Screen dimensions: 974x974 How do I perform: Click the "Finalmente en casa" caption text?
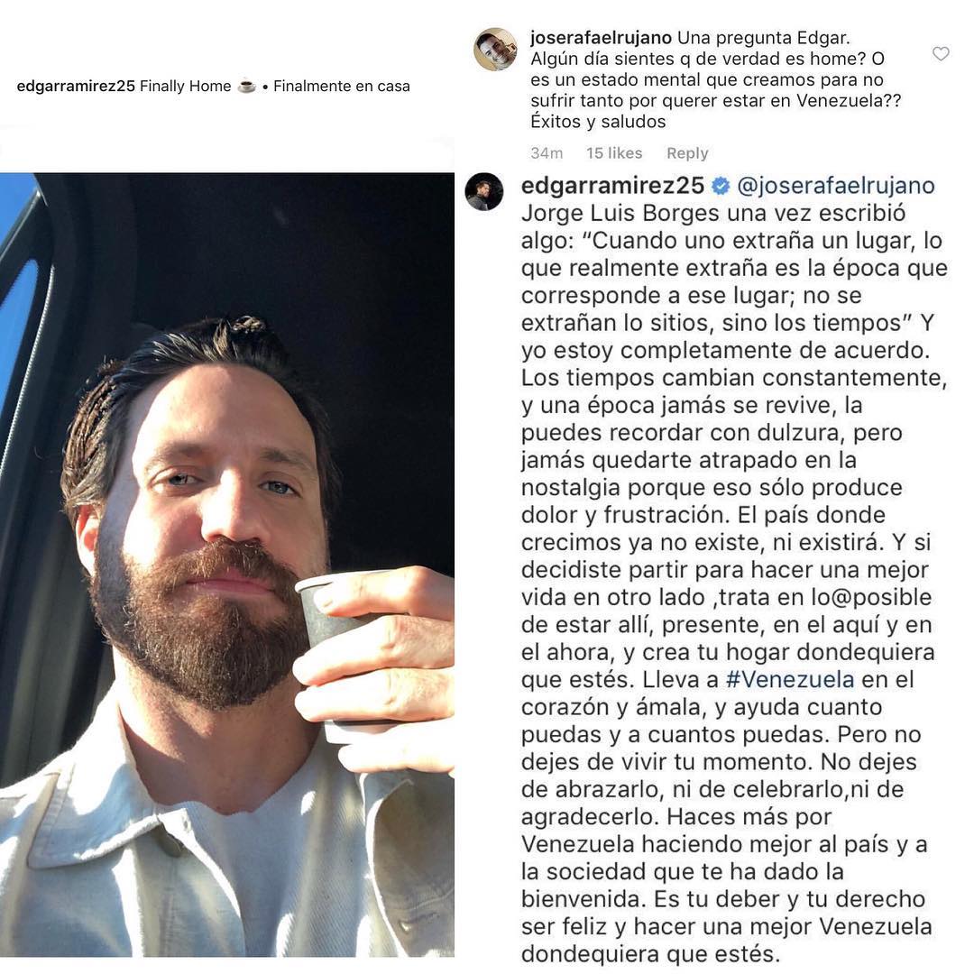click(x=342, y=86)
